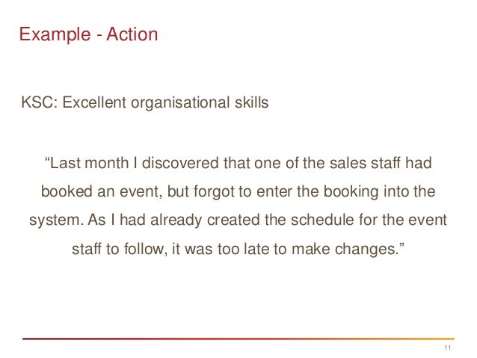477x358 pixels.
Task: Click the word 'organisational' in the subtitle
Action: 180,103
